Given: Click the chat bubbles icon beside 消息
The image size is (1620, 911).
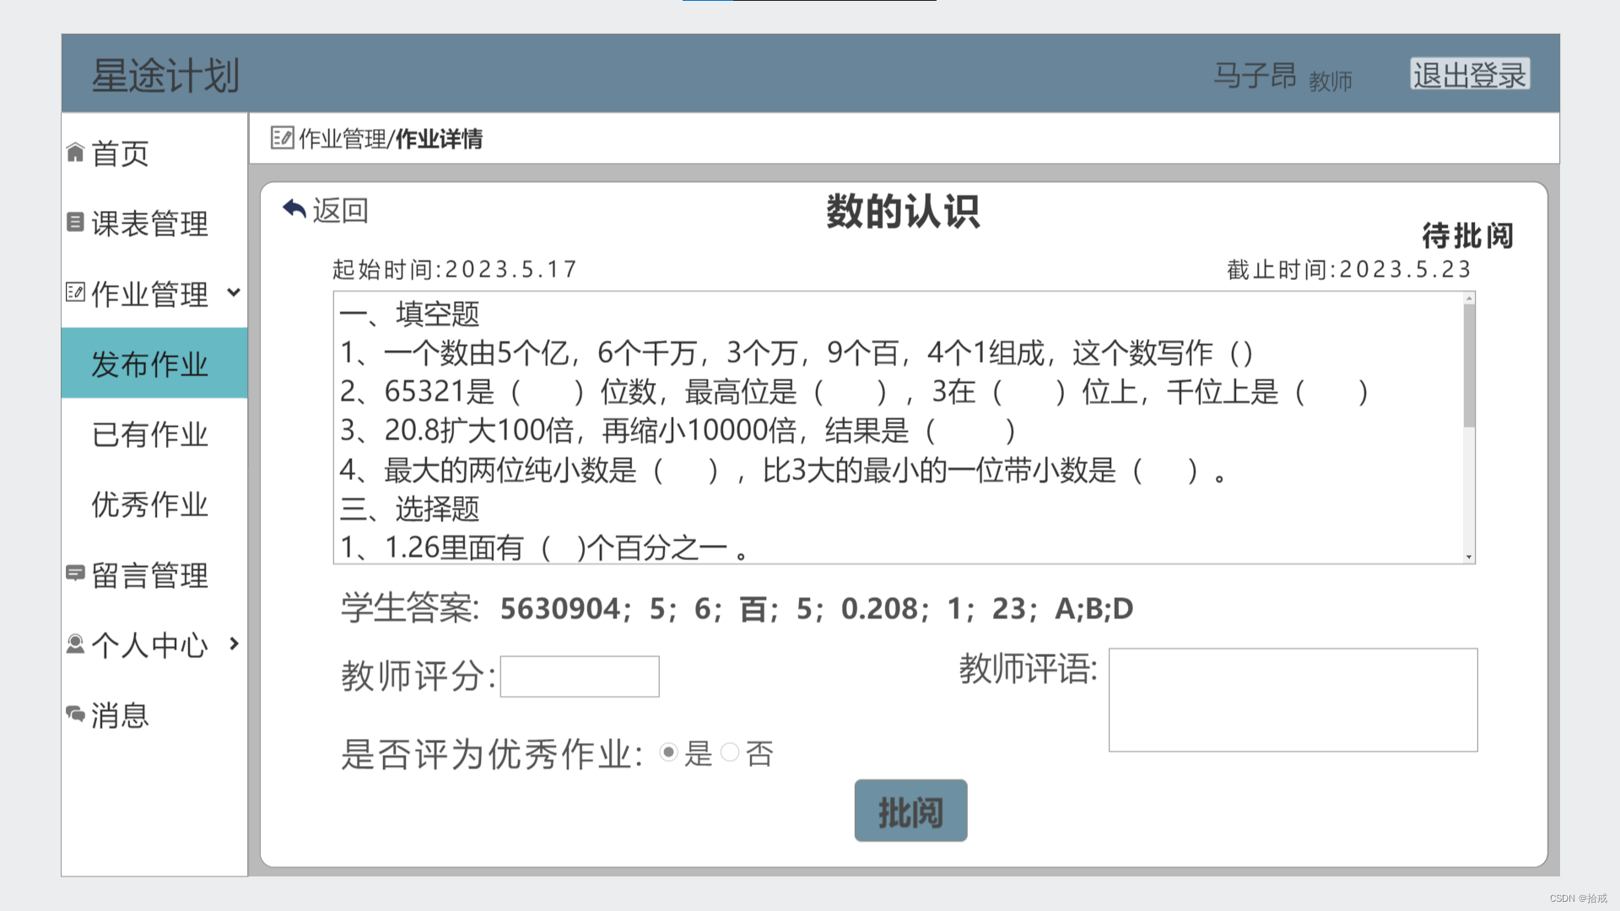Looking at the screenshot, I should pyautogui.click(x=75, y=714).
